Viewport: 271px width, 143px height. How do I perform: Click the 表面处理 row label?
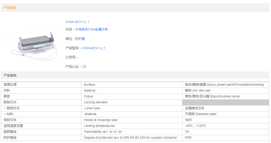point(10,85)
